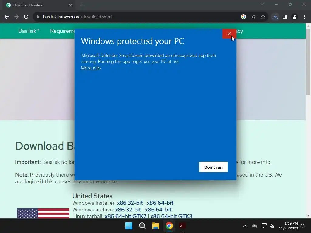This screenshot has width=311, height=233.
Task: Show hidden system tray icons
Action: pos(245,226)
